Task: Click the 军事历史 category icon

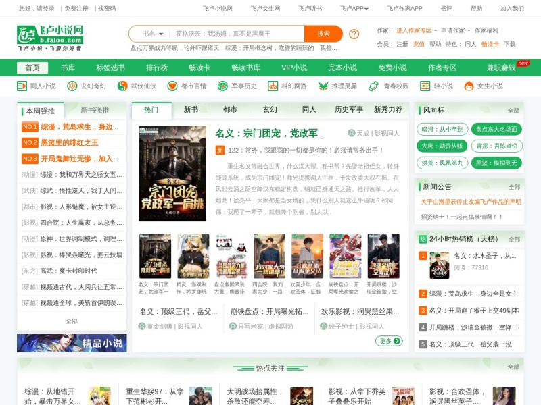Action: (222, 86)
